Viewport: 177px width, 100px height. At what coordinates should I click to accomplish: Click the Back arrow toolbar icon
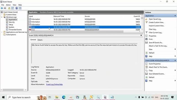click(2, 8)
